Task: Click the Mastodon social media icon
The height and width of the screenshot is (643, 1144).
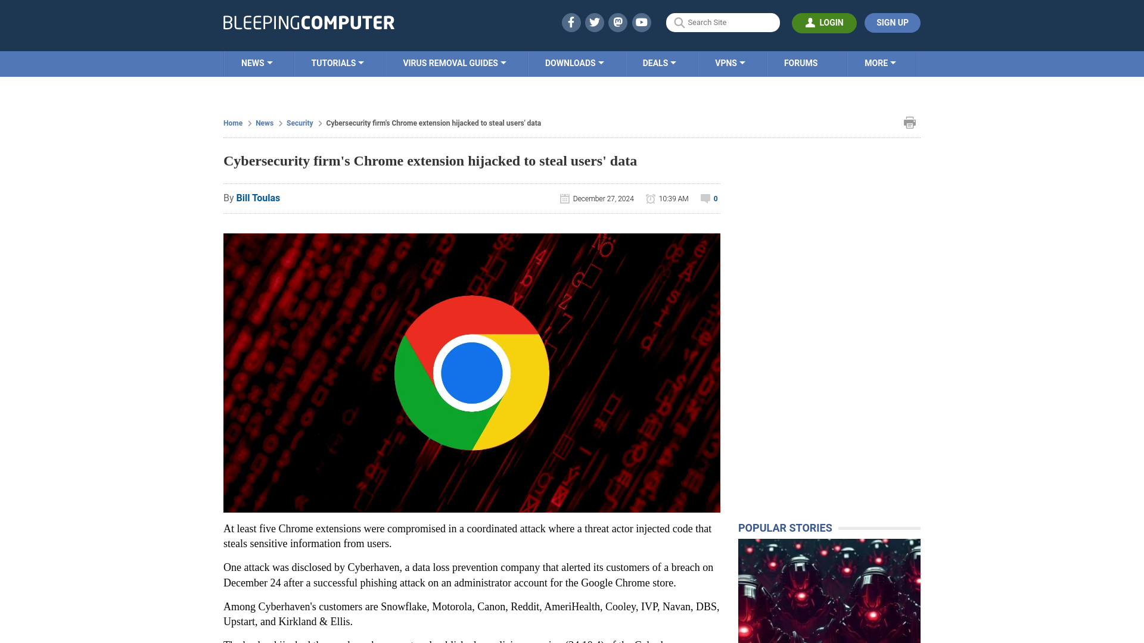Action: point(617,22)
